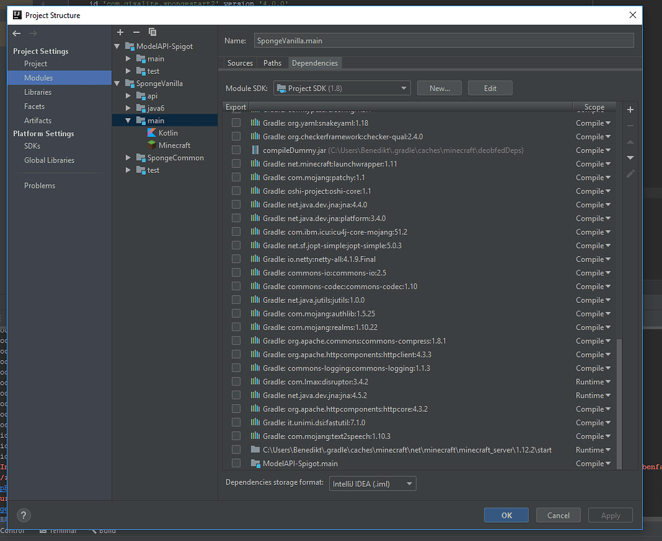Check export for compileDummy.jar

(x=236, y=150)
